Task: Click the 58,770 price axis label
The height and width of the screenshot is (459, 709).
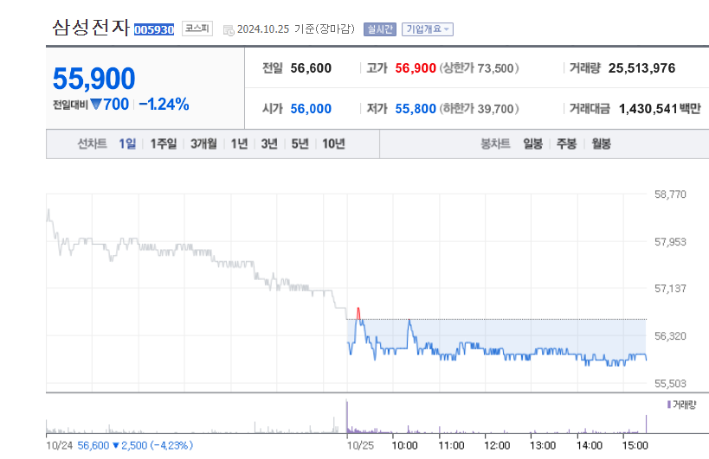Action: coord(670,194)
